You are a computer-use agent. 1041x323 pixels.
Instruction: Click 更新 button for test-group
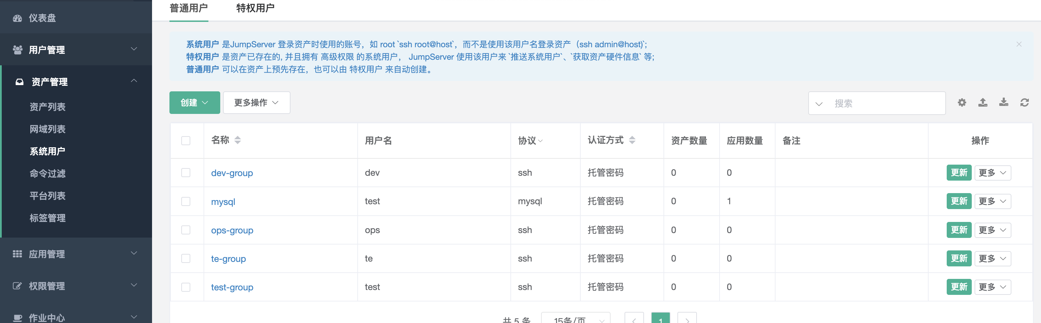[x=959, y=287]
